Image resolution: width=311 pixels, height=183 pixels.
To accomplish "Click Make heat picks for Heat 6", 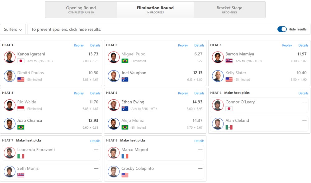I will (237, 93).
